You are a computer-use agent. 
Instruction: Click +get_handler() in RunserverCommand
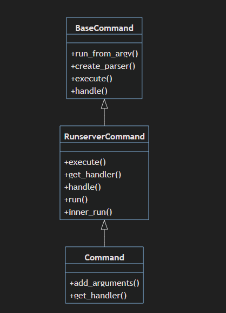(92, 175)
